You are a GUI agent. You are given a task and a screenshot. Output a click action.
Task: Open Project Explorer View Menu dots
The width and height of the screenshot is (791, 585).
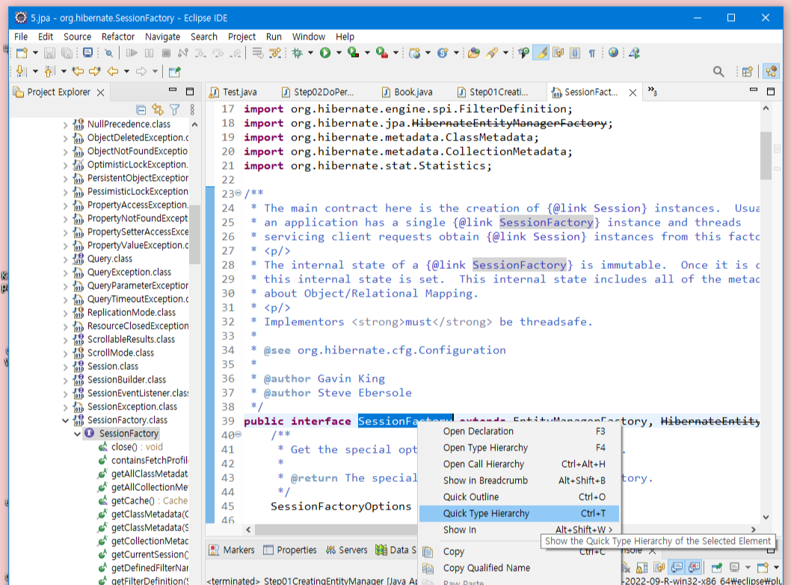click(x=192, y=109)
